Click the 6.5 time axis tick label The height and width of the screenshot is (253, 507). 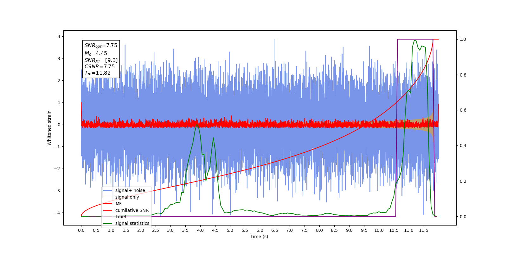coord(275,230)
